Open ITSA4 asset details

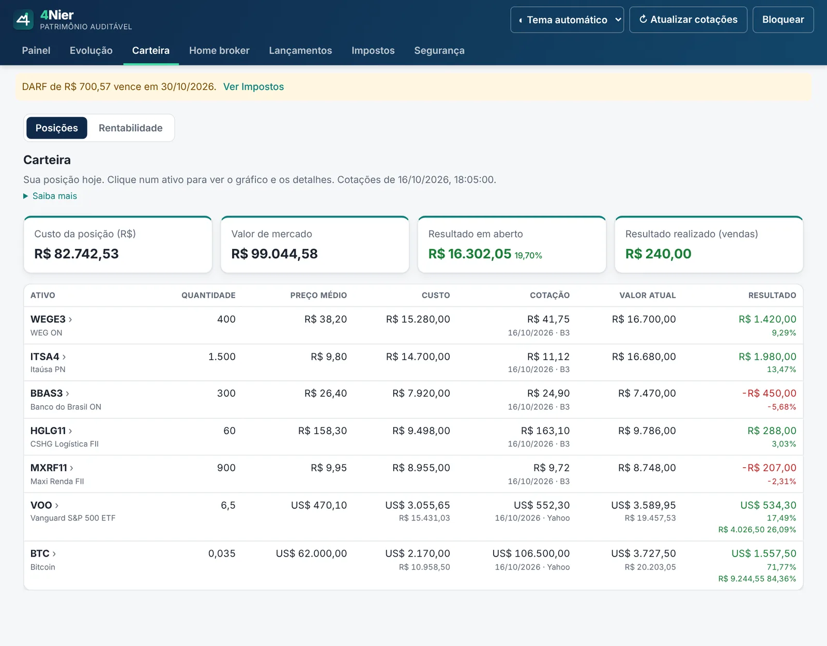coord(48,357)
